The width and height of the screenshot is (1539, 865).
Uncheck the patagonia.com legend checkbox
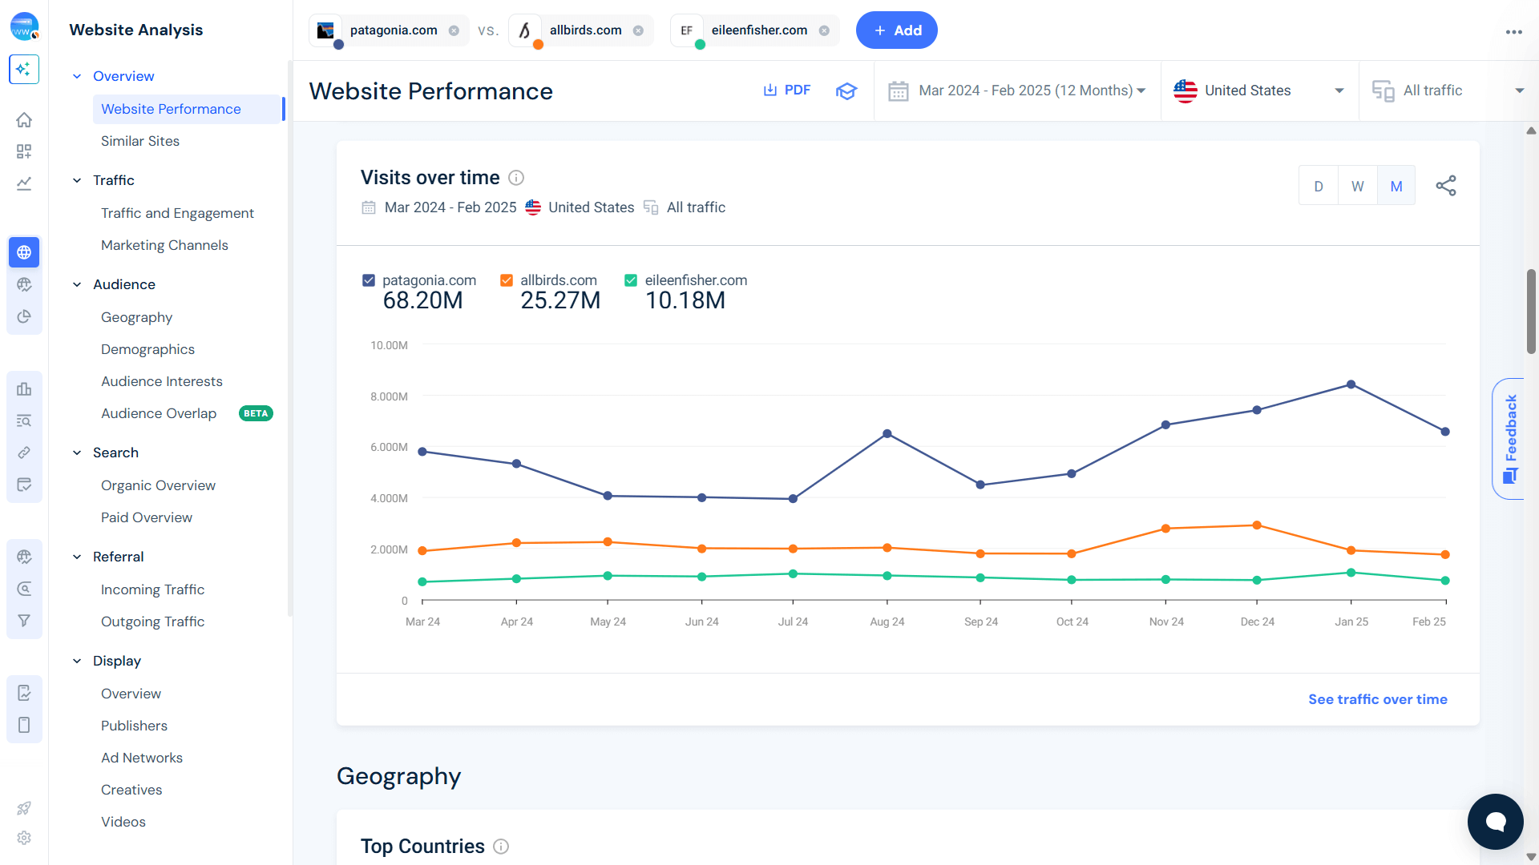click(369, 280)
